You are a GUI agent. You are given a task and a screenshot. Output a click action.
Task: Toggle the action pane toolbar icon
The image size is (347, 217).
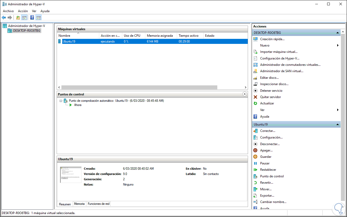[39, 18]
